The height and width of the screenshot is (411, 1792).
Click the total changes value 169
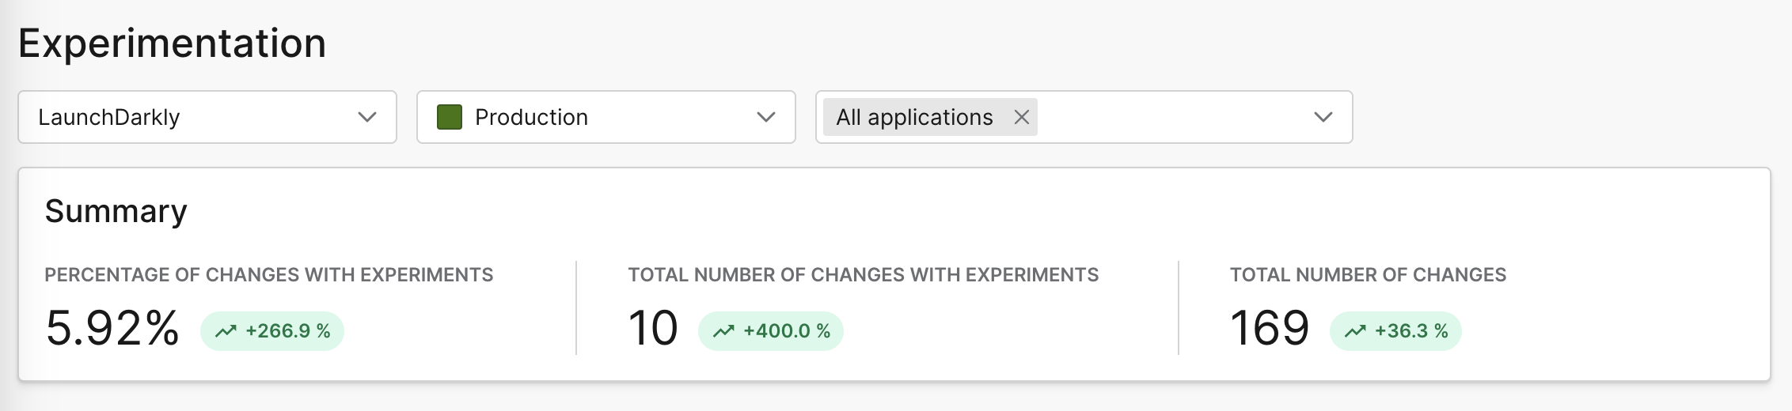(x=1270, y=328)
